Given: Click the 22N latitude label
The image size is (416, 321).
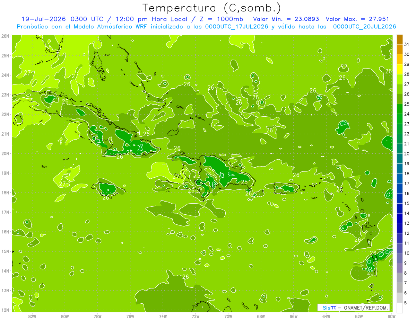Looking at the screenshot, I should pos(5,114).
